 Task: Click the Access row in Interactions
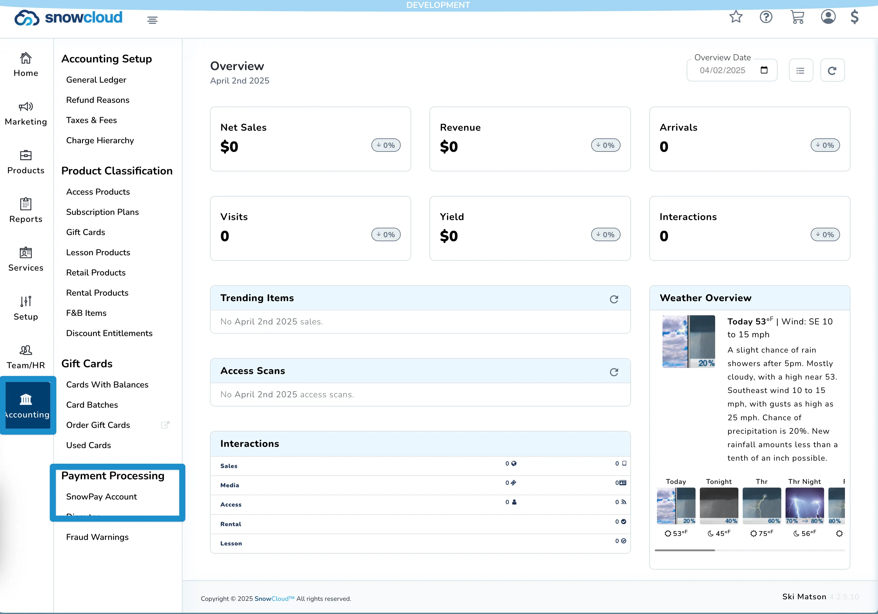pyautogui.click(x=420, y=505)
